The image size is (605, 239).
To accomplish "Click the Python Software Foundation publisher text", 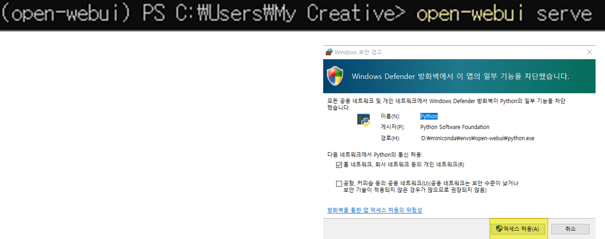I will (x=455, y=127).
